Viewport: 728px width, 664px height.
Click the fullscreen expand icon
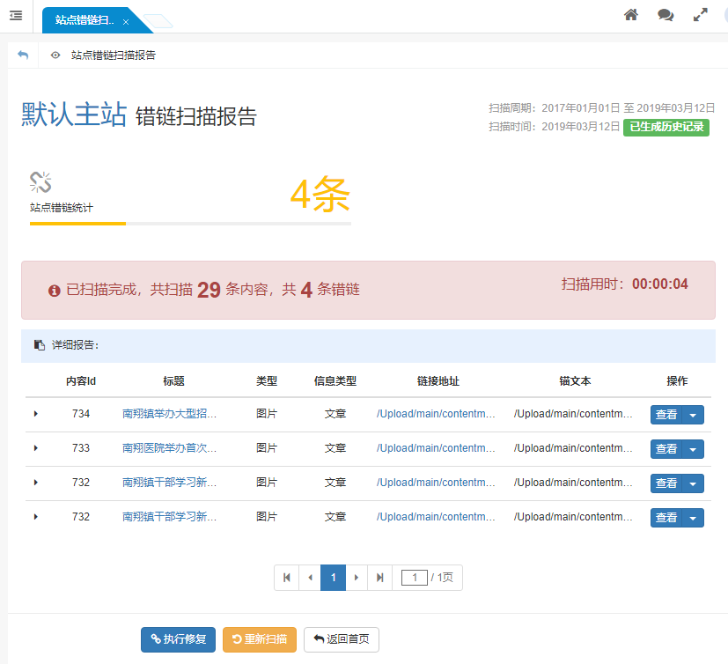(x=701, y=15)
